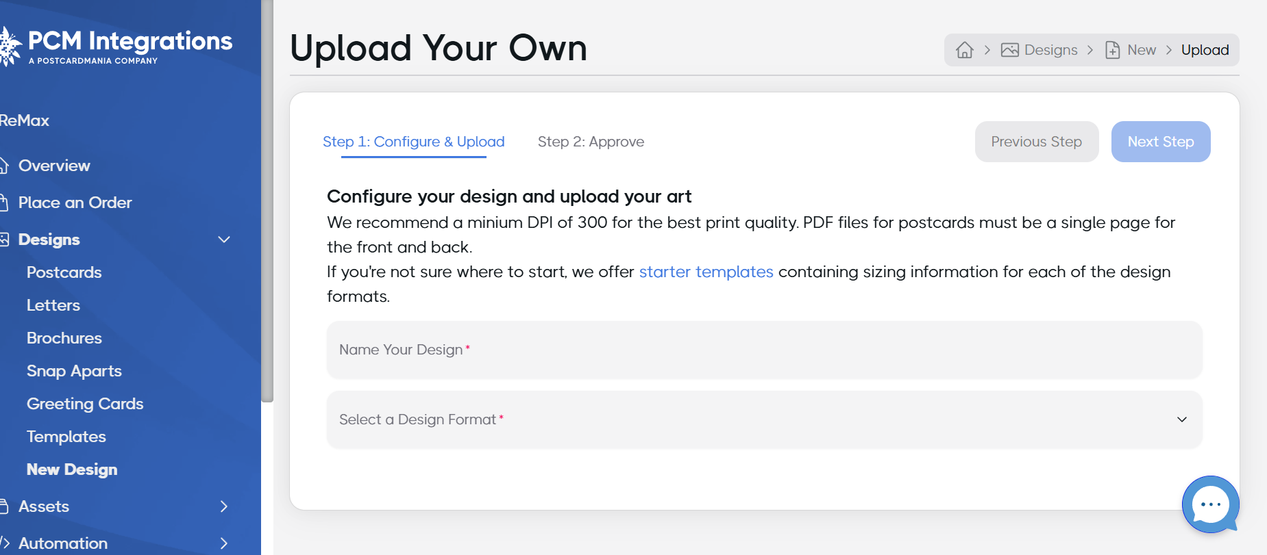The width and height of the screenshot is (1267, 555).
Task: Open Assets in the sidebar
Action: [44, 506]
